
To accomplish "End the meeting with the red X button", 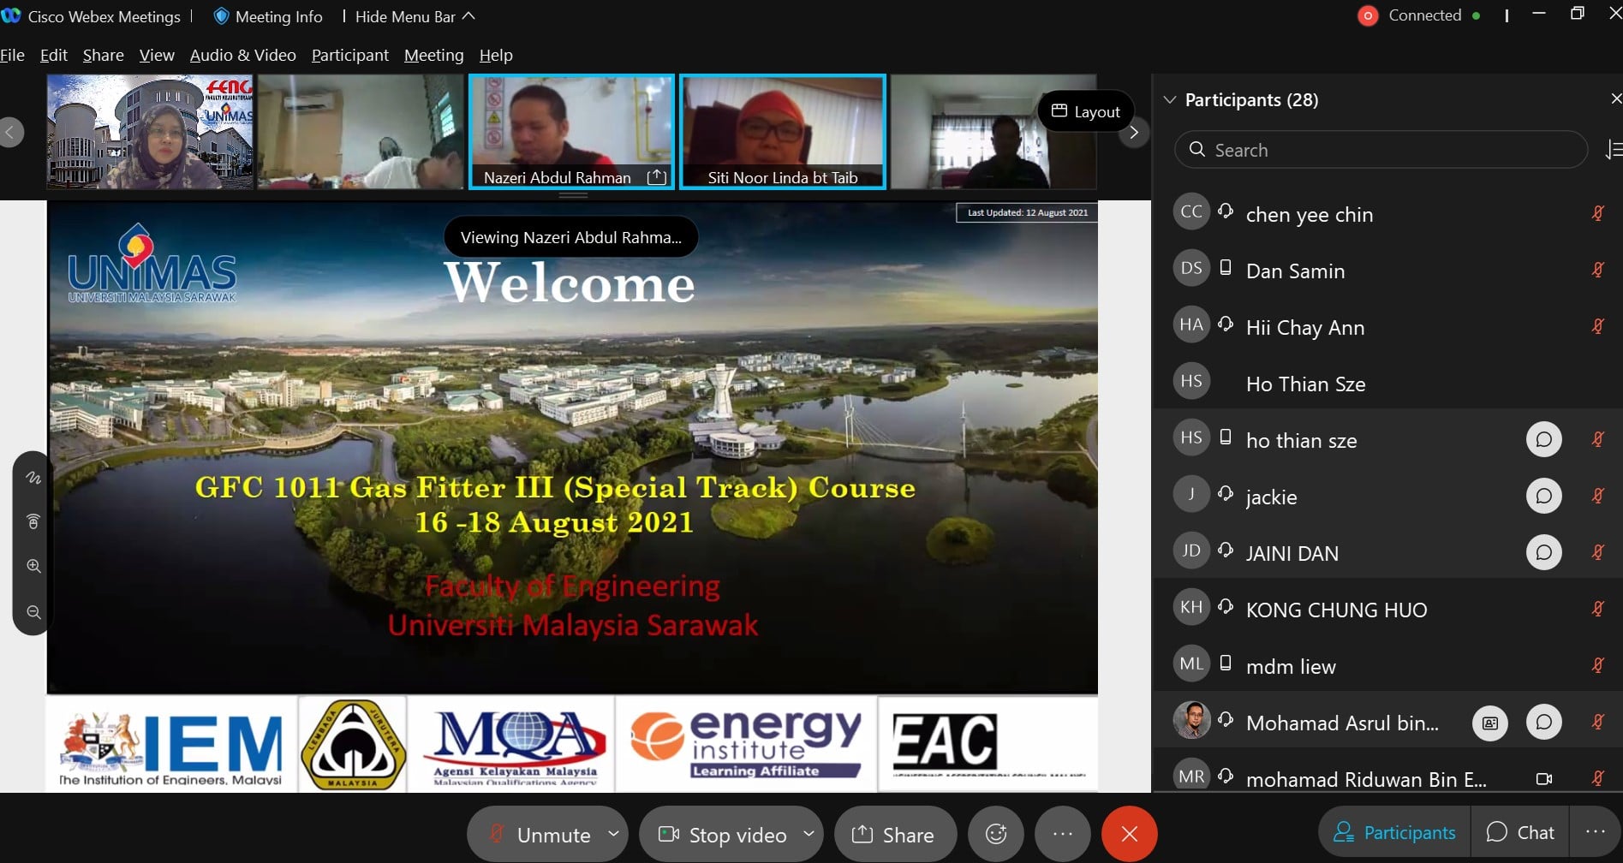I will point(1130,834).
